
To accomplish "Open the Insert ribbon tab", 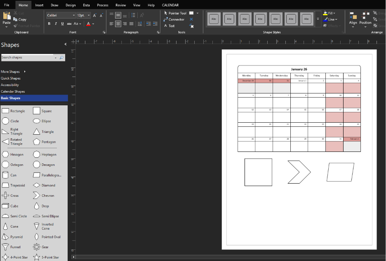I will pos(39,5).
